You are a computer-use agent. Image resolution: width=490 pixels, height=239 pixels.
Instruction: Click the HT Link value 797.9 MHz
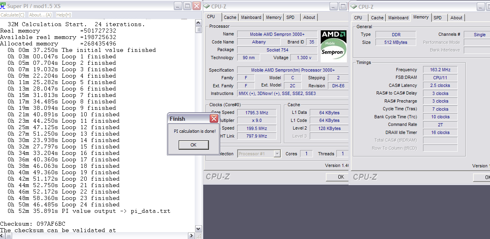(x=257, y=136)
